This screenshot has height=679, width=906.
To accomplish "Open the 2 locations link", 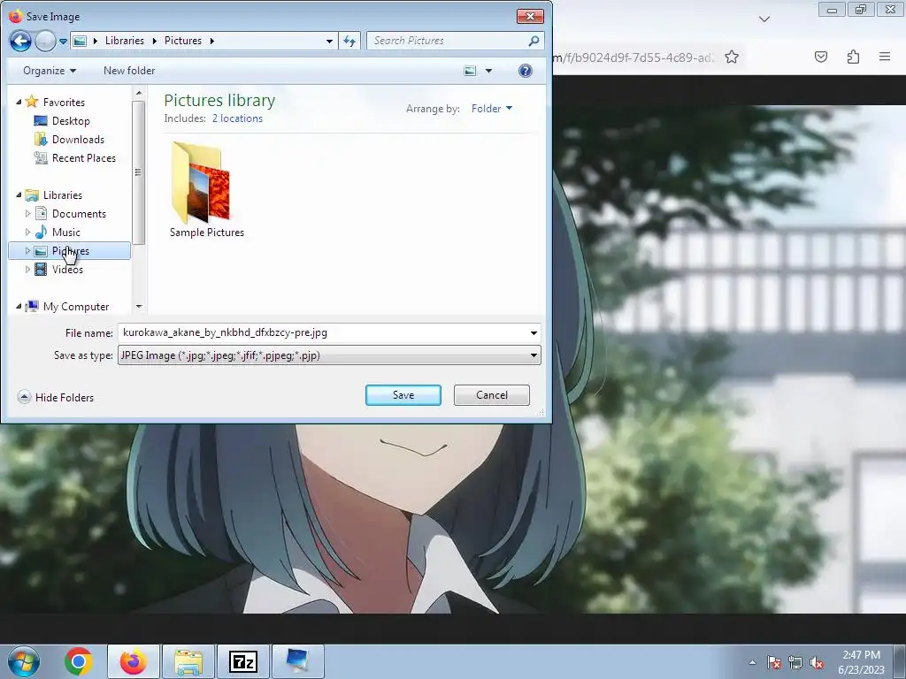I will [x=237, y=118].
